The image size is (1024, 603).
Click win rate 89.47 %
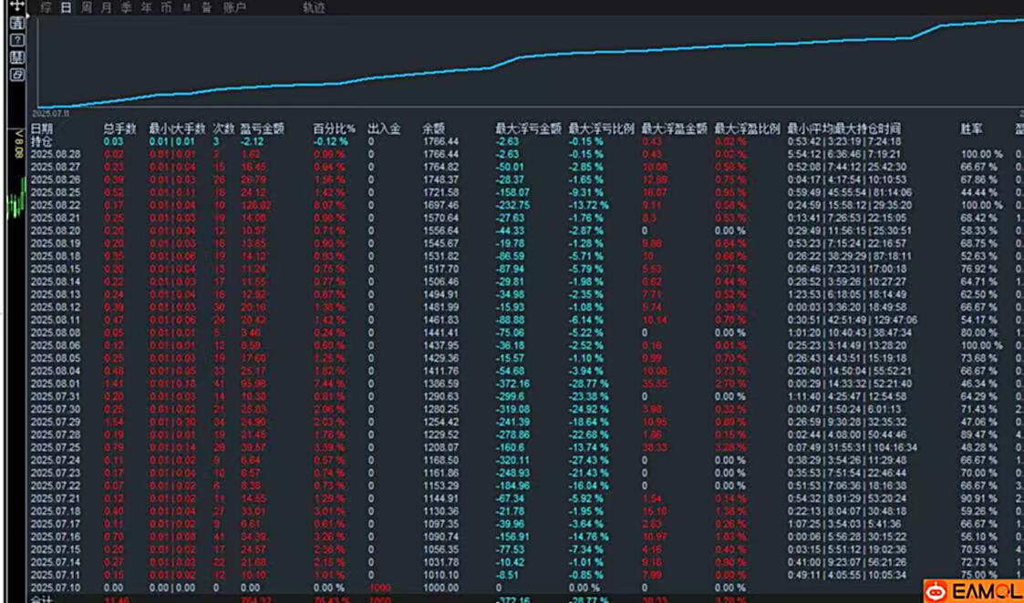pyautogui.click(x=979, y=434)
